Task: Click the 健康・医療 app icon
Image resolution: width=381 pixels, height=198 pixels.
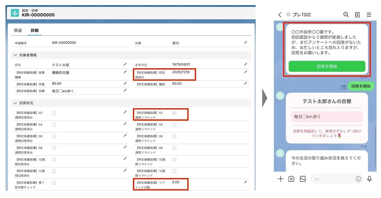Action: pos(15,12)
